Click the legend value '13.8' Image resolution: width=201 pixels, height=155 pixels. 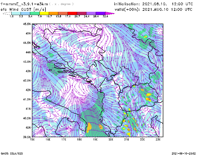point(59,16)
